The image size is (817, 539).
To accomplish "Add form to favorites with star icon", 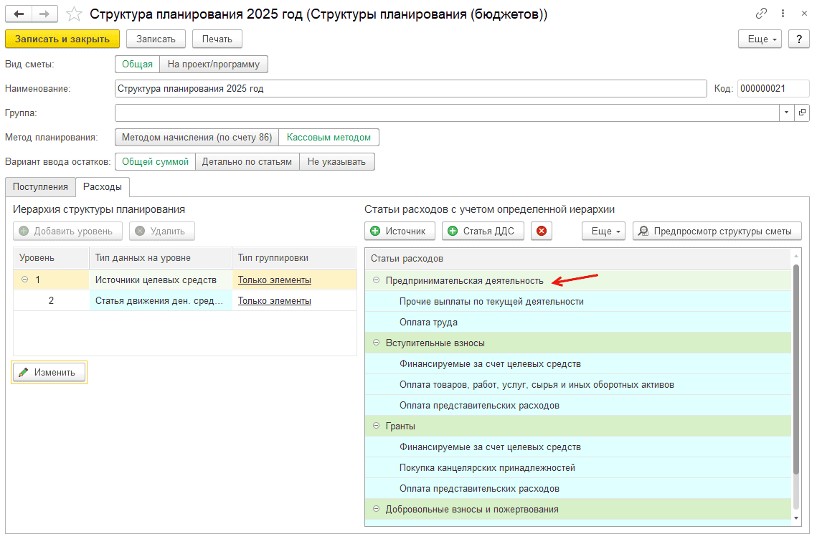I will pos(73,14).
